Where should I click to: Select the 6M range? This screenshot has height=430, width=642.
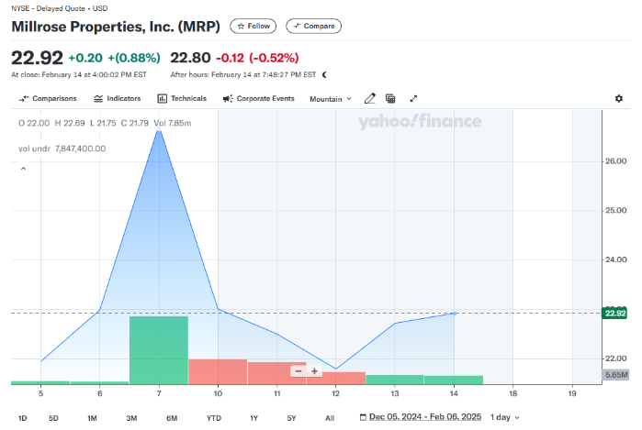click(172, 418)
